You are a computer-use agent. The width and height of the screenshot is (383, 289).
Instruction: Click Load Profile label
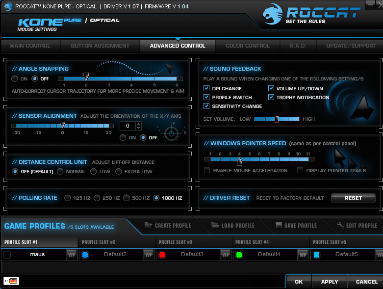(238, 226)
